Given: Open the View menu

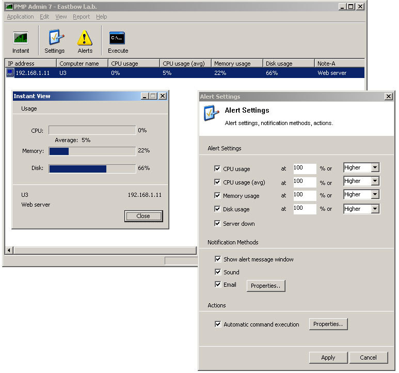Looking at the screenshot, I should coord(61,17).
